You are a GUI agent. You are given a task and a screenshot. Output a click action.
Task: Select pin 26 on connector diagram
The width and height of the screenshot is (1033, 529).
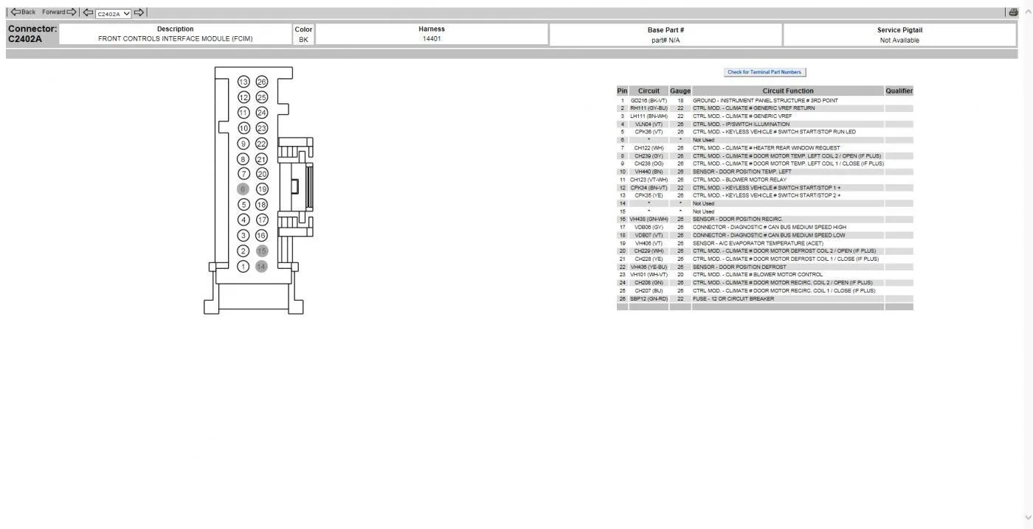tap(261, 82)
